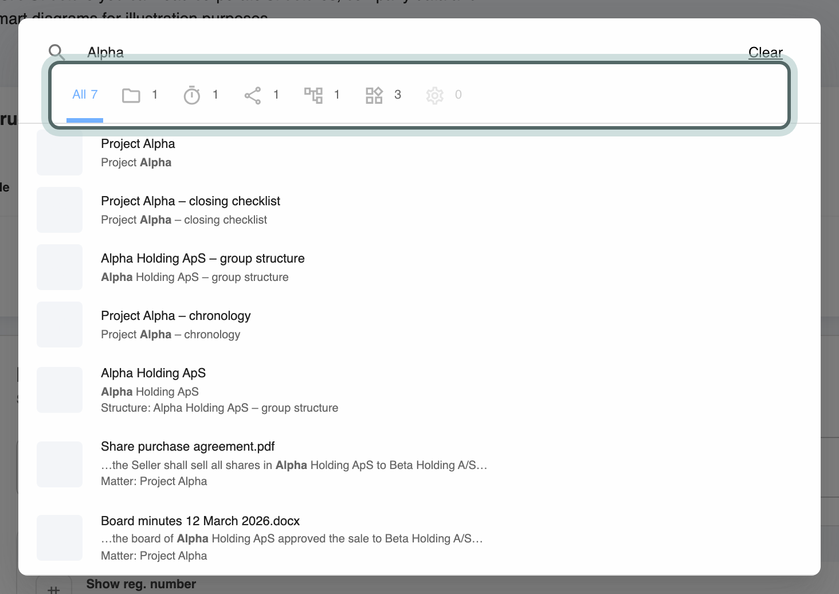Filter results by share nodes icon

(x=261, y=95)
